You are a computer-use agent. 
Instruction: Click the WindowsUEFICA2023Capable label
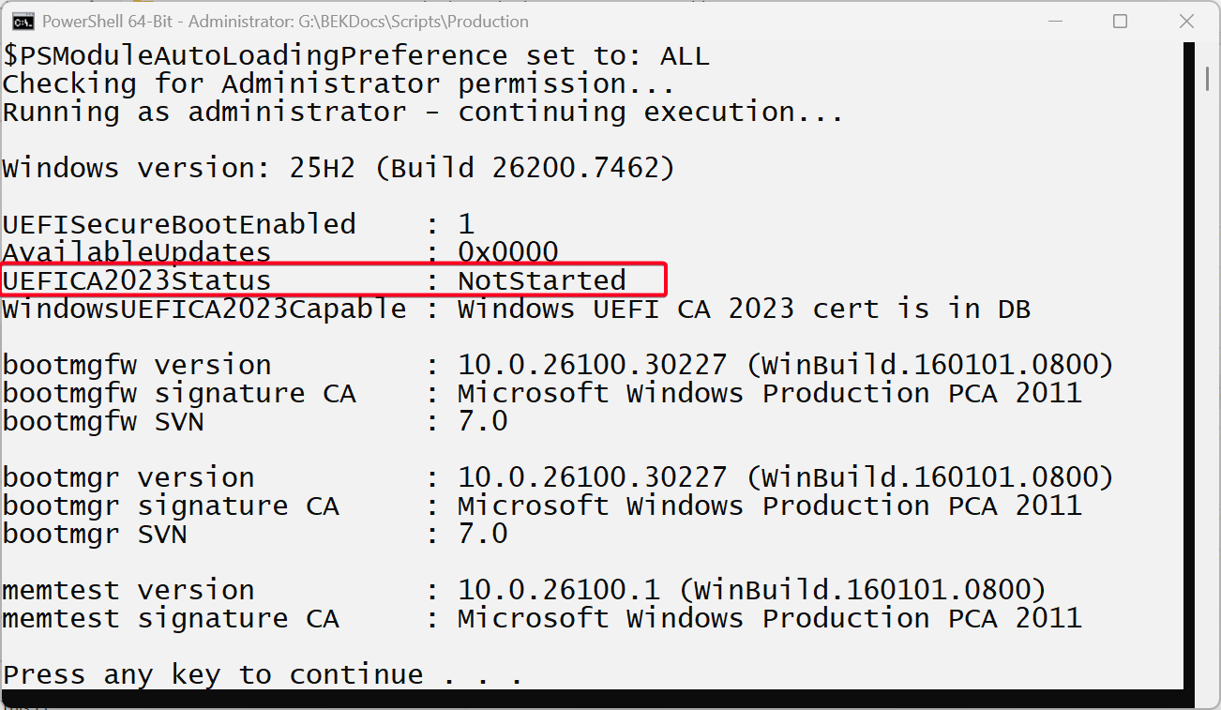[204, 309]
